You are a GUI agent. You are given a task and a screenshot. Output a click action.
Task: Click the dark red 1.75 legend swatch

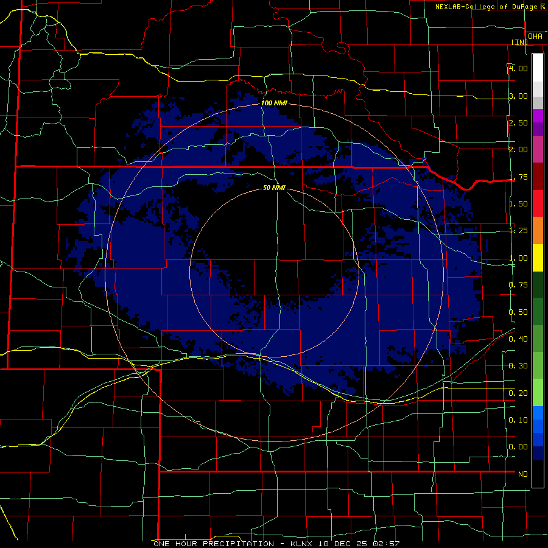tap(538, 177)
